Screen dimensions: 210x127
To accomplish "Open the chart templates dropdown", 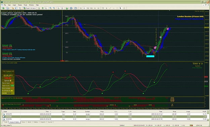I will (76, 8).
